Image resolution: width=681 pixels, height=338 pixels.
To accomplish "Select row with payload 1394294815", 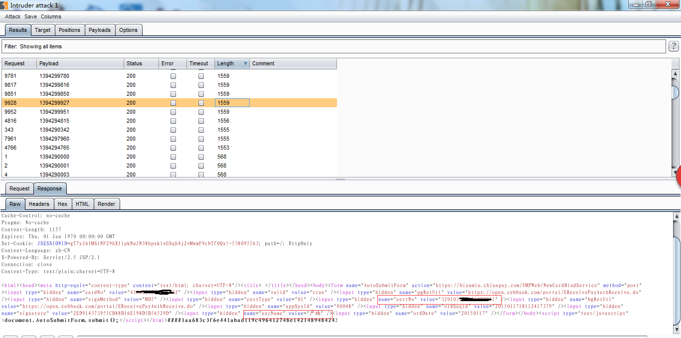I will pyautogui.click(x=170, y=121).
